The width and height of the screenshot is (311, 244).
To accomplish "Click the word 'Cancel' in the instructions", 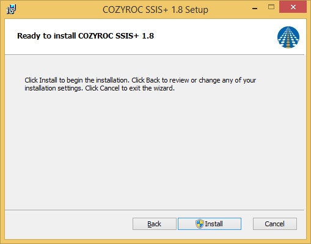I will (x=109, y=88).
